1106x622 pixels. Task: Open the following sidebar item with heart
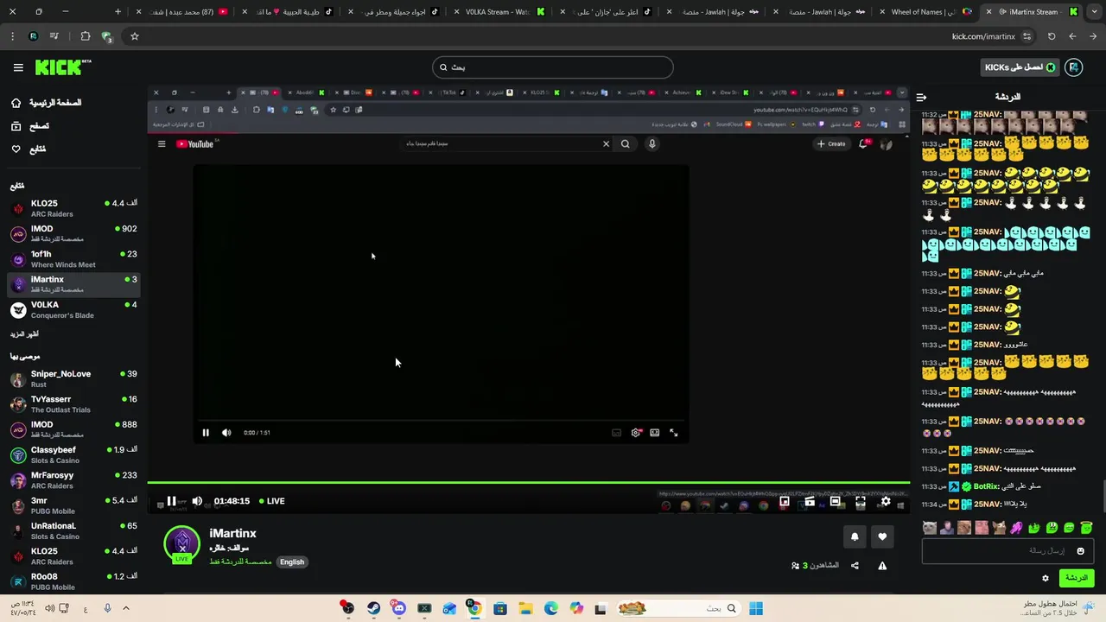click(29, 149)
